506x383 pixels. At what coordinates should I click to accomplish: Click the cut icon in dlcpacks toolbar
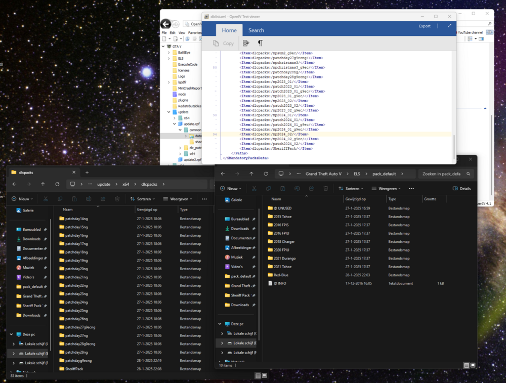pos(45,199)
